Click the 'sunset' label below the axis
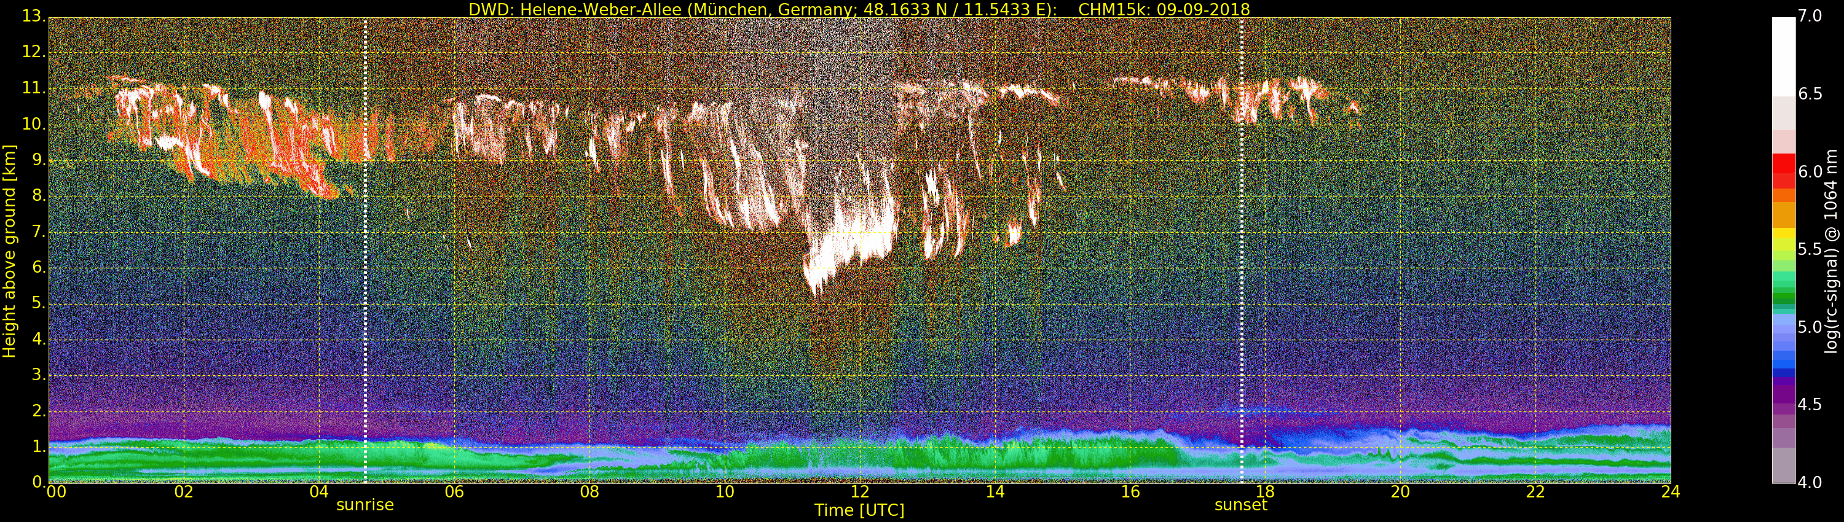 pos(1240,505)
